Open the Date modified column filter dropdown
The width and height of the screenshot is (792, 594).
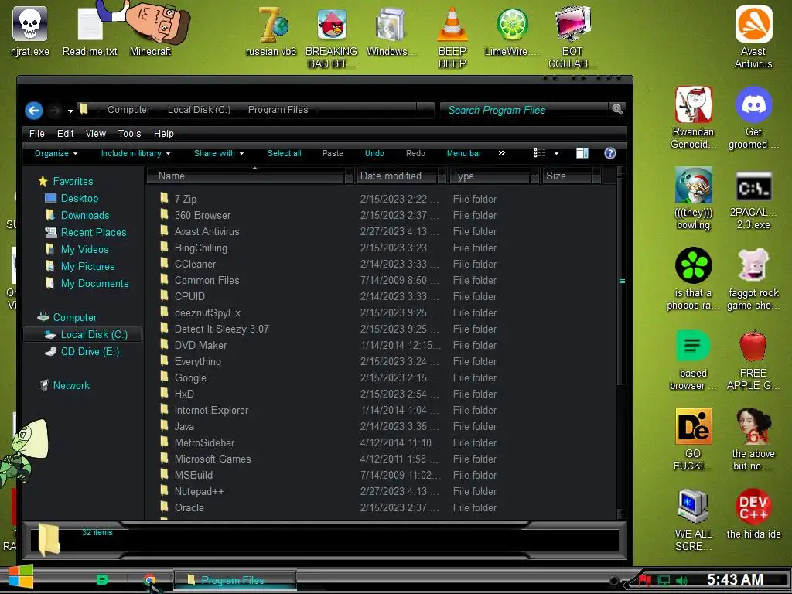(x=442, y=176)
